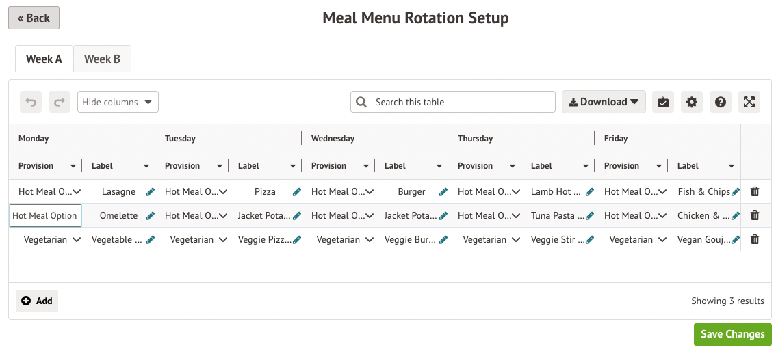Click the redo arrow icon
This screenshot has height=354, width=776.
(x=60, y=102)
